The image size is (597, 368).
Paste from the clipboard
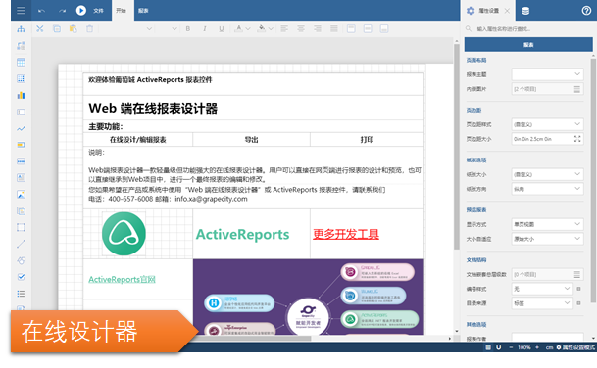coord(74,29)
